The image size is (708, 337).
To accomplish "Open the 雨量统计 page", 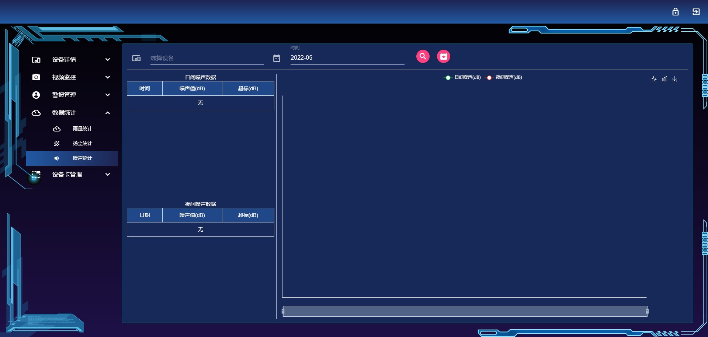I will 82,129.
